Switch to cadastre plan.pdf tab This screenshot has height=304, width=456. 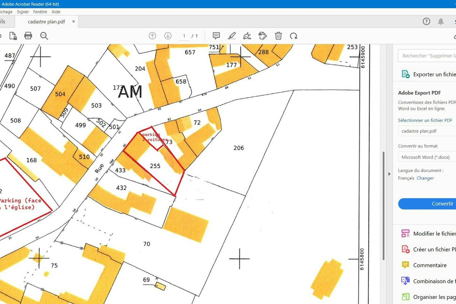click(46, 22)
